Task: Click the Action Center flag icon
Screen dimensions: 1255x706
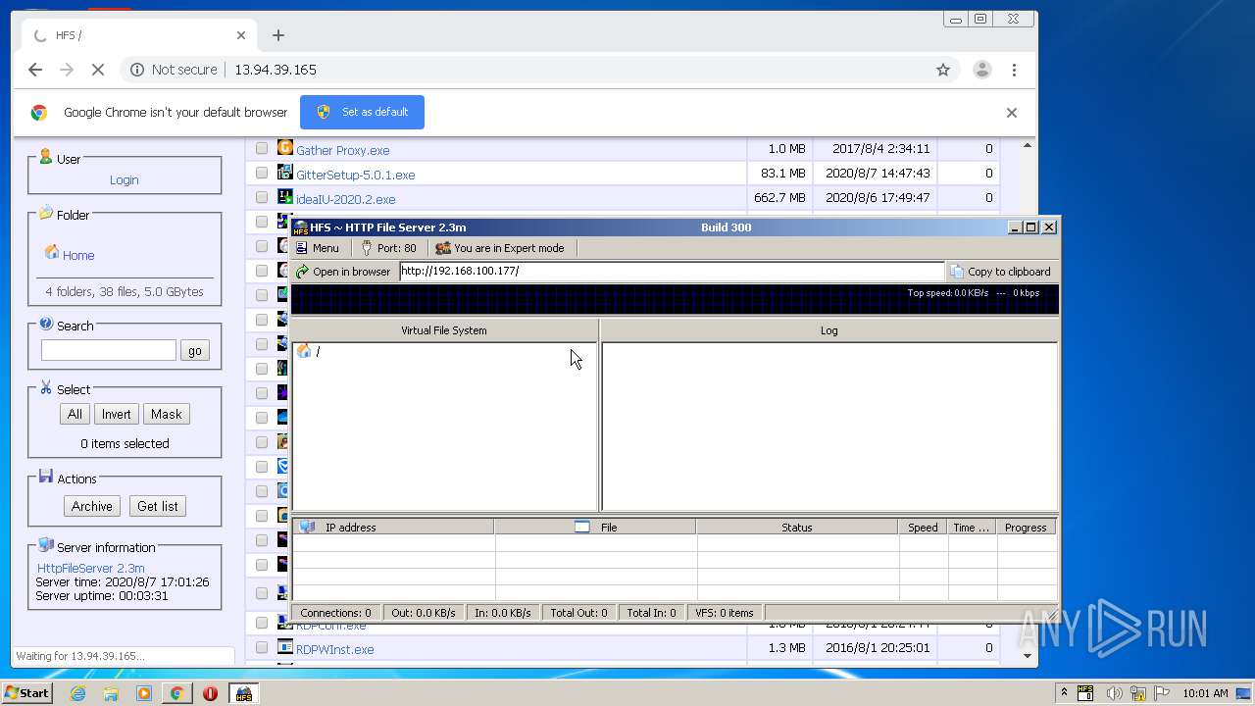Action: 1162,693
